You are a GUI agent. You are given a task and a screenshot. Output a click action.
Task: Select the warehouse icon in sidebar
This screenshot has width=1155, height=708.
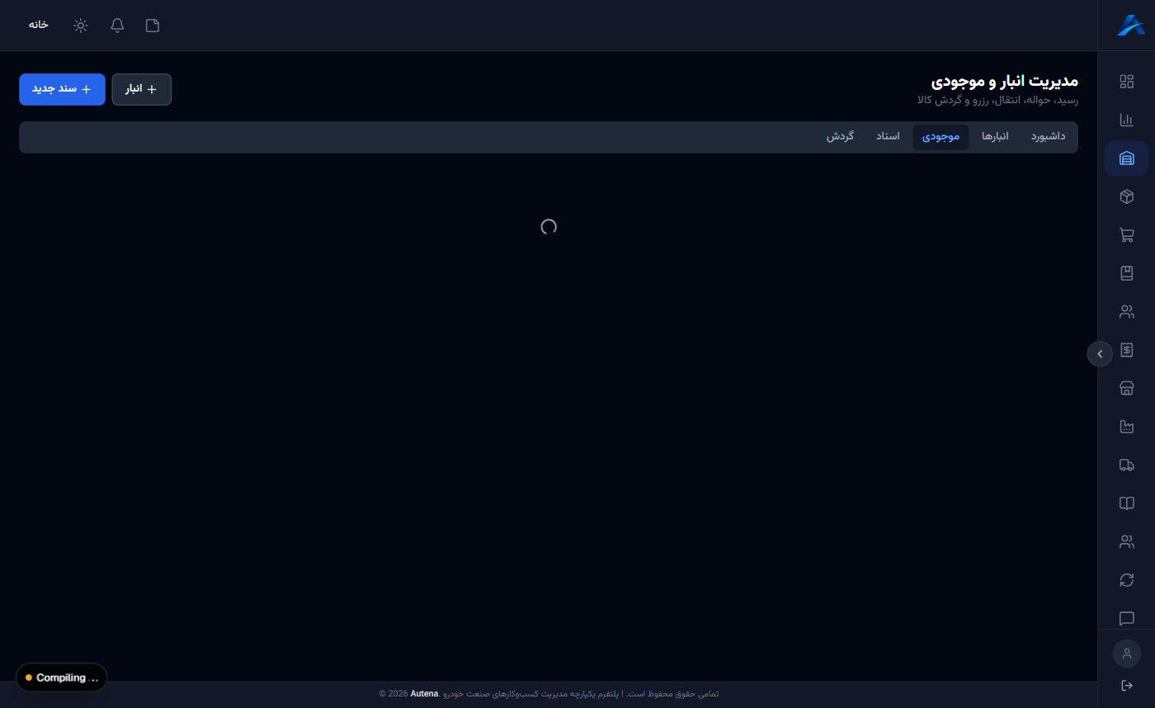pyautogui.click(x=1126, y=158)
